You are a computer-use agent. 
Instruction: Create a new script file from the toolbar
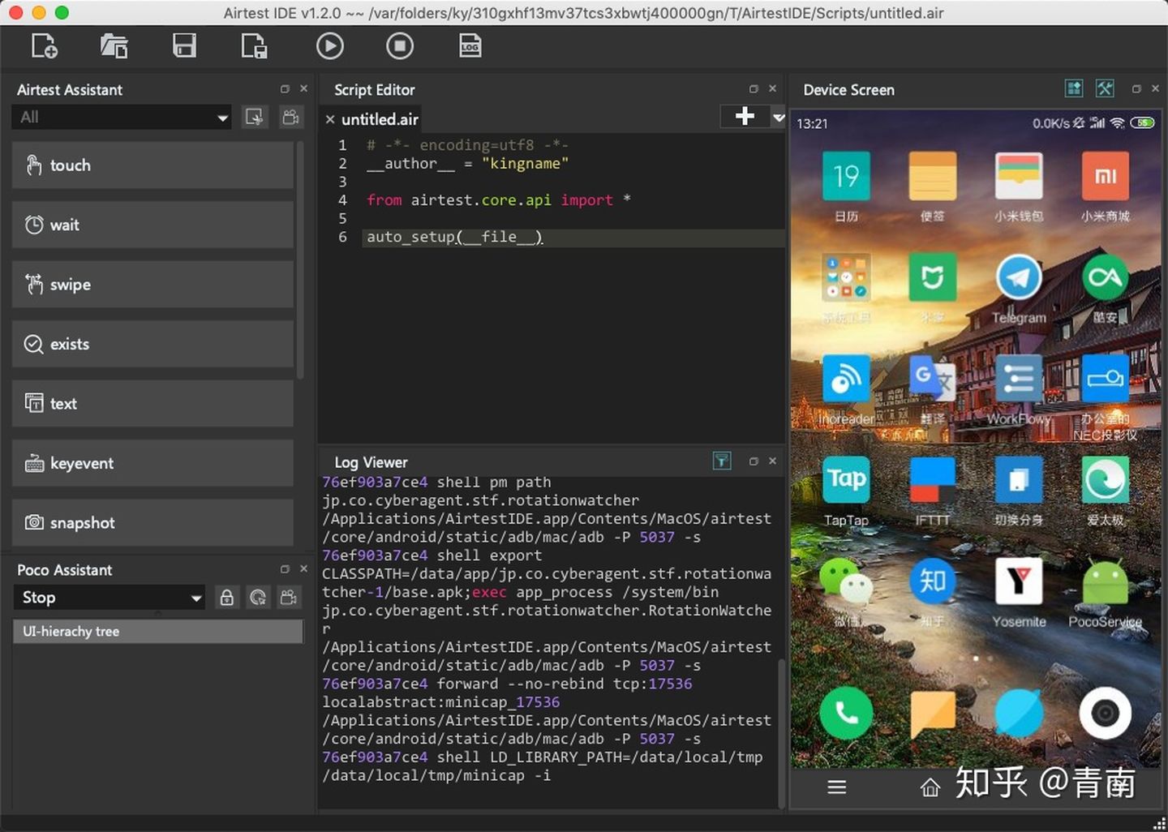tap(44, 46)
